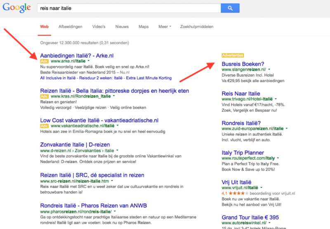Click the 4,1 star rating for vrijuit.nl
330x229 pixels.
(235, 193)
